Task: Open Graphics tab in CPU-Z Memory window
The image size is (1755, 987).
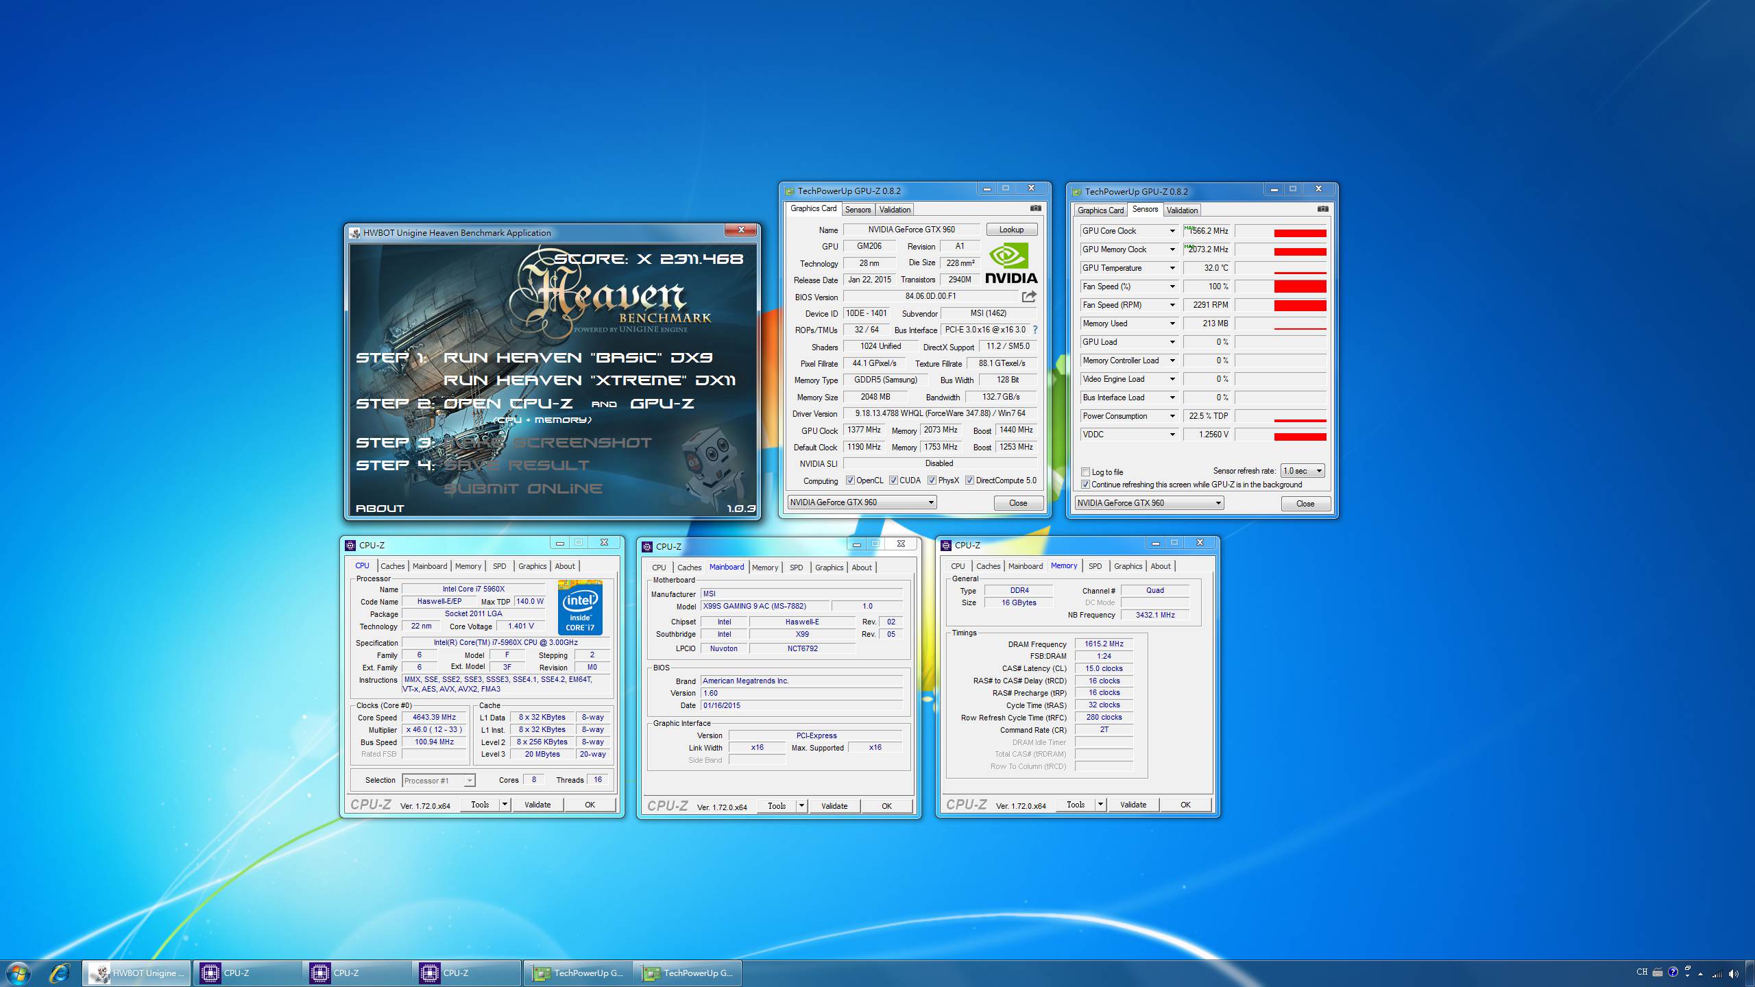Action: point(1128,566)
